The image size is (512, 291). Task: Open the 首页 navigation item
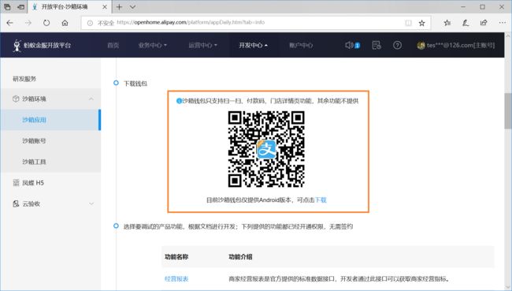pyautogui.click(x=113, y=45)
